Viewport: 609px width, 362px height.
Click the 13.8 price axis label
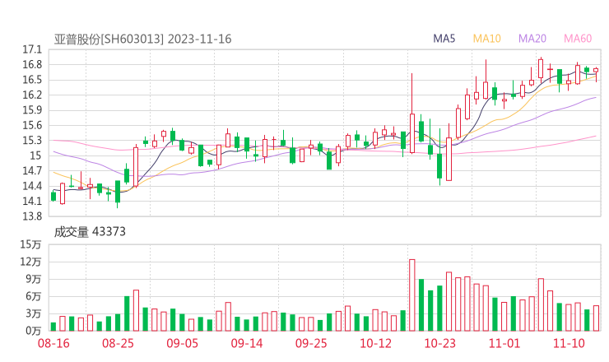point(32,216)
